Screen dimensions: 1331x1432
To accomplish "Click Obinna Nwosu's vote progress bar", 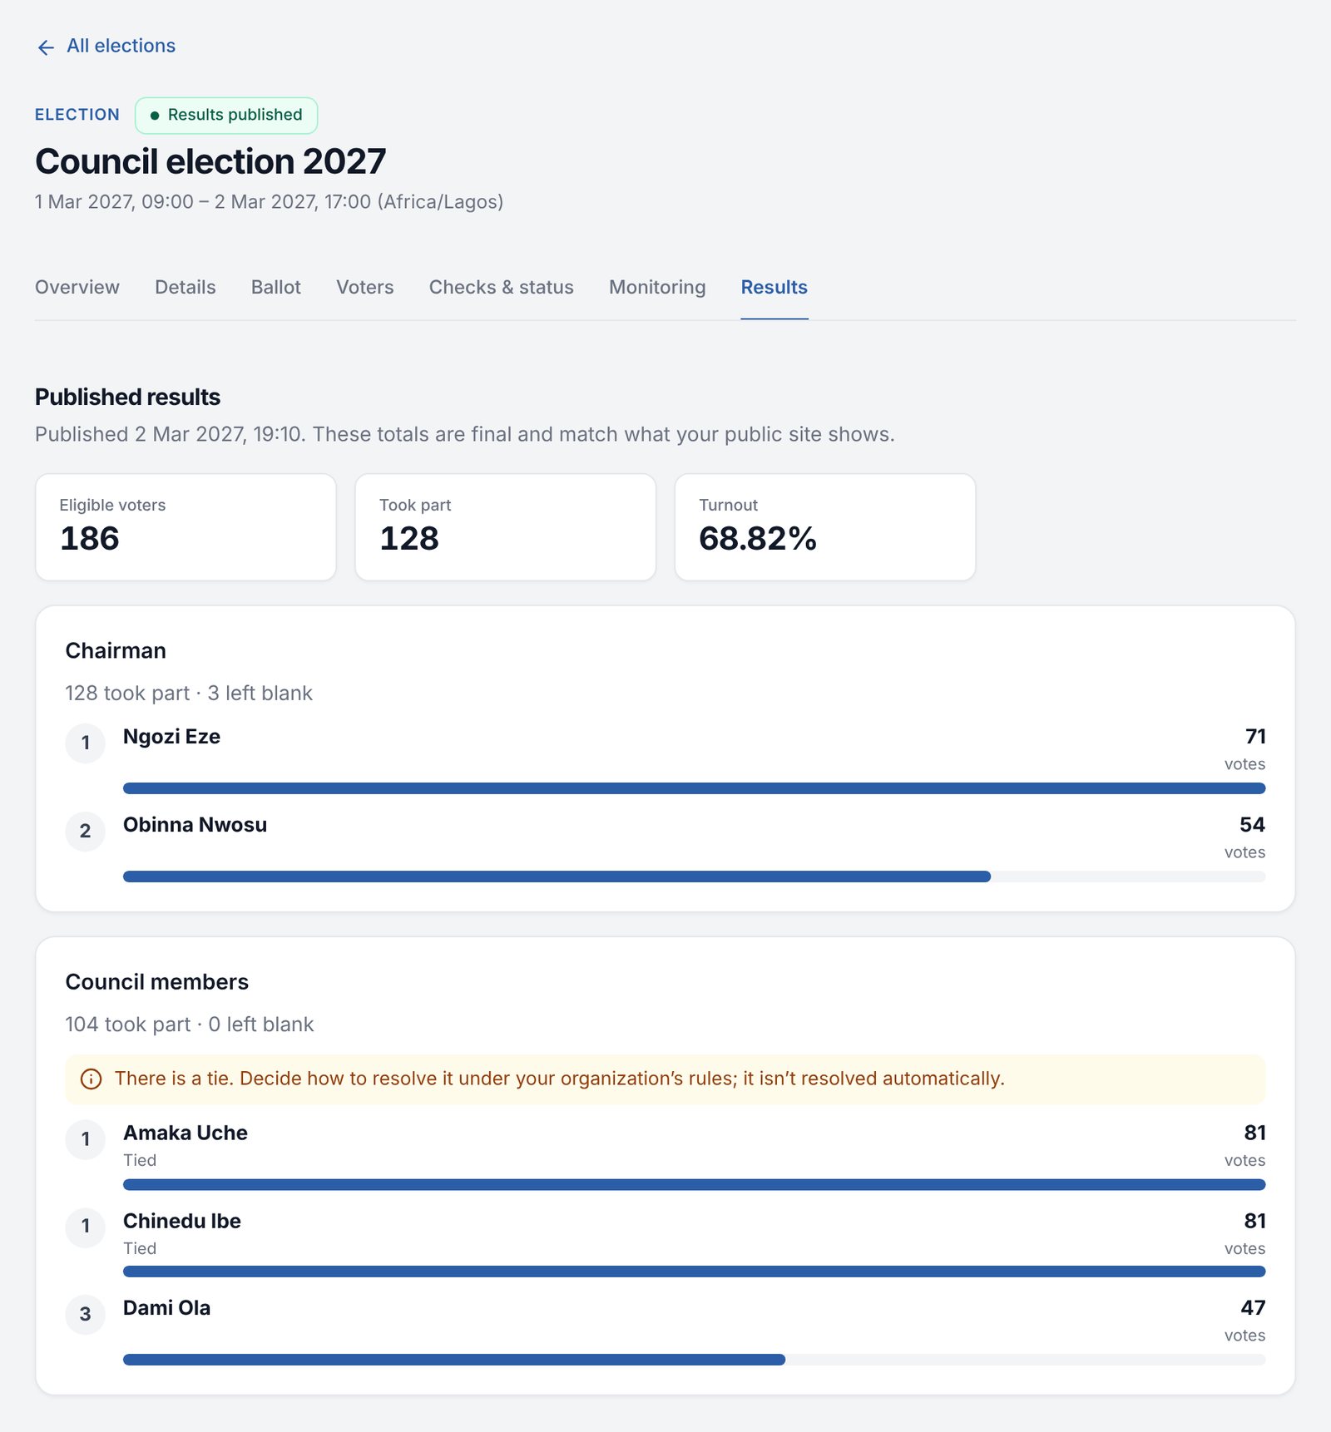I will coord(694,876).
